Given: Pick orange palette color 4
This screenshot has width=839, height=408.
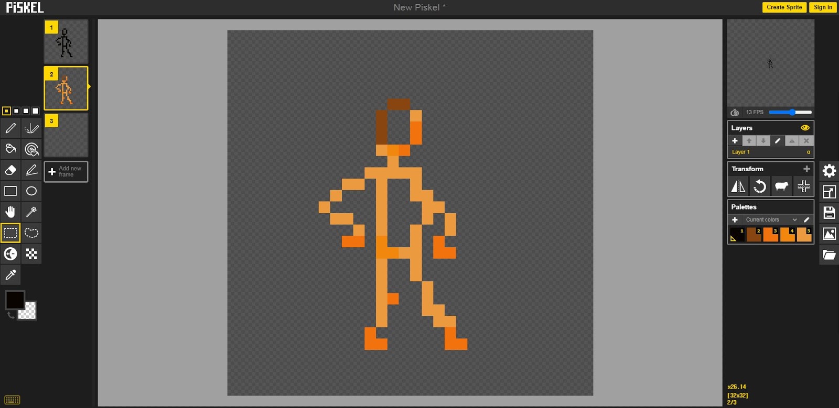Looking at the screenshot, I should click(788, 235).
